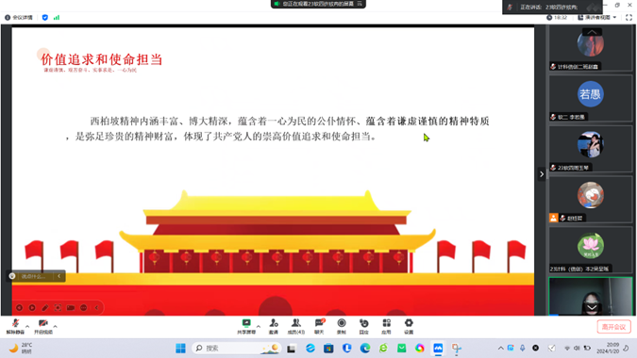Click the red leave meeting button

click(x=613, y=327)
